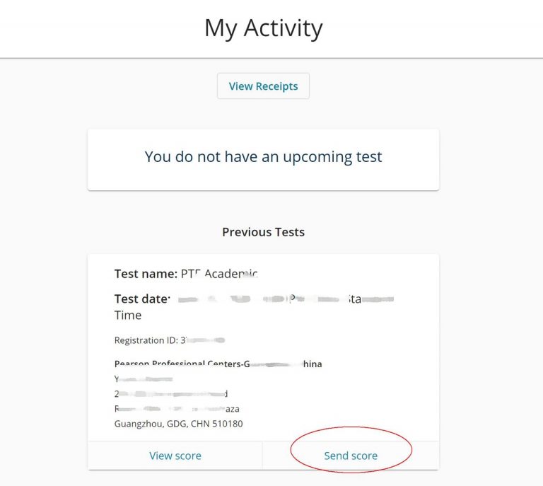Click the blurred address line starting with 'Y'
The width and height of the screenshot is (543, 486).
144,379
